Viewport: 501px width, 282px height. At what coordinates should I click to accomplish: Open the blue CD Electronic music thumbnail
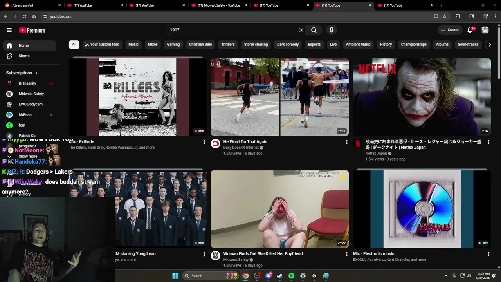point(422,209)
